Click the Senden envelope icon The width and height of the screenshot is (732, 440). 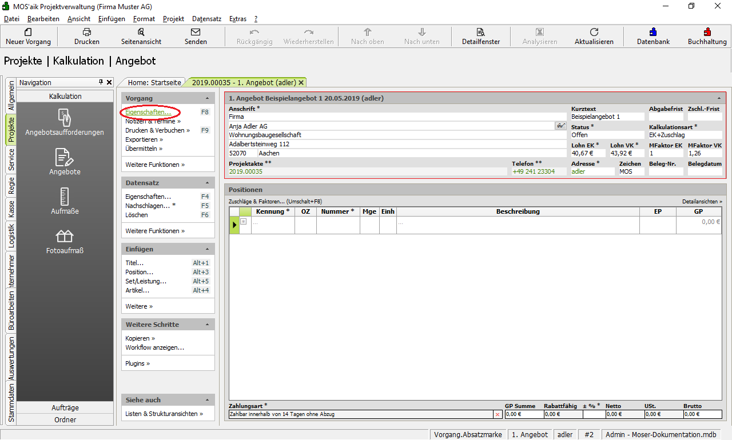click(196, 33)
